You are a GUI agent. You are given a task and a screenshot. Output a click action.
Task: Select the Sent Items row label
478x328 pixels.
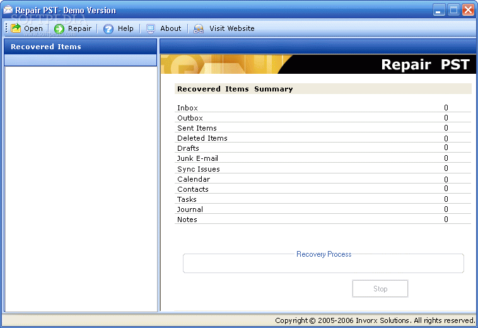(197, 128)
